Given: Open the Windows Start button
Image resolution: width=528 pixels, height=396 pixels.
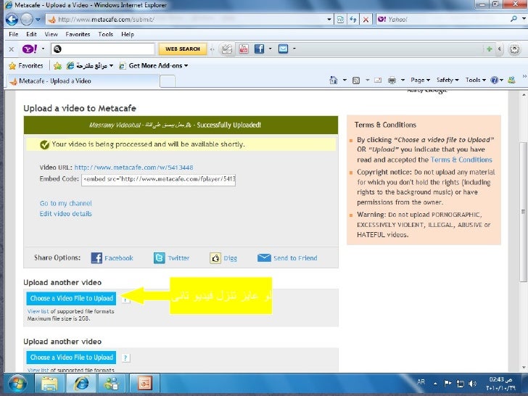Looking at the screenshot, I should point(17,384).
